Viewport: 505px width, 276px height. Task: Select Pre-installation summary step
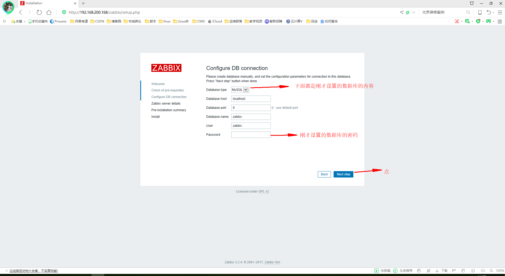coord(169,110)
